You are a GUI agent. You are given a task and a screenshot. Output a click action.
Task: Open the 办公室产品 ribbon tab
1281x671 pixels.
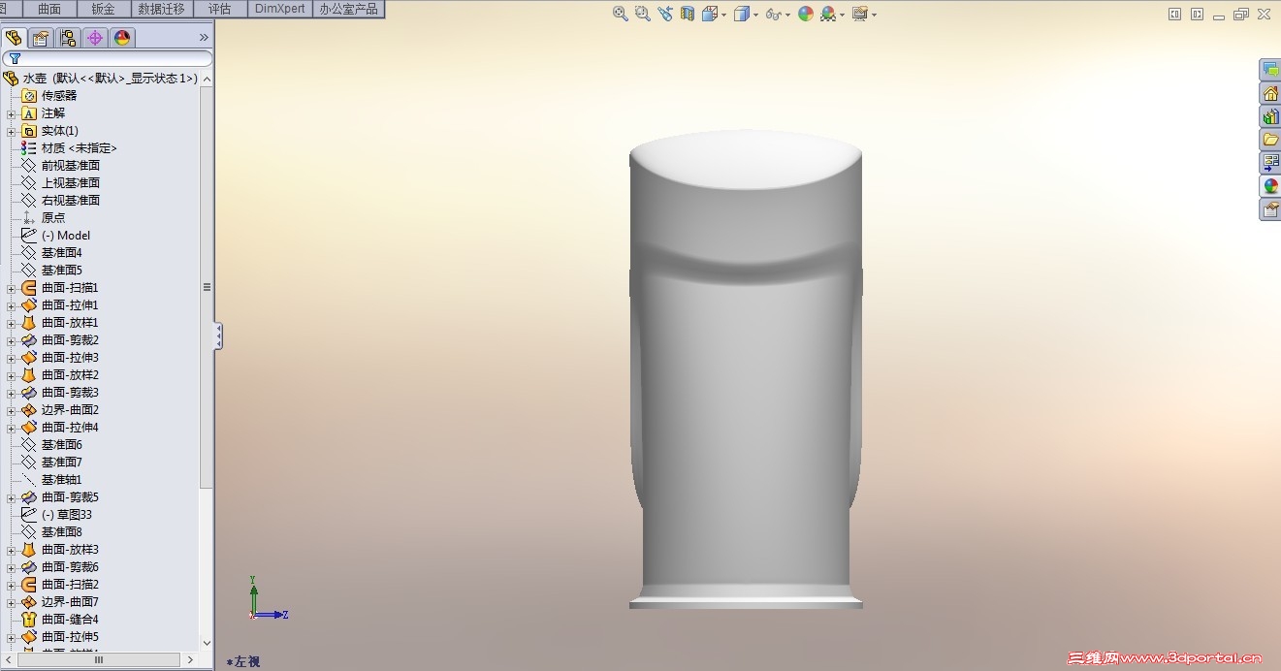pyautogui.click(x=349, y=9)
